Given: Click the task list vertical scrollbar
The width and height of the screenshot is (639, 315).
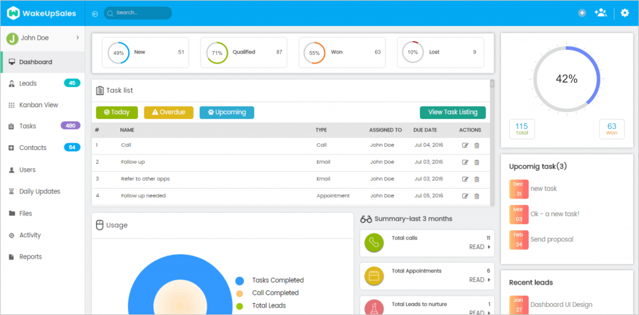Looking at the screenshot, I should 492,143.
